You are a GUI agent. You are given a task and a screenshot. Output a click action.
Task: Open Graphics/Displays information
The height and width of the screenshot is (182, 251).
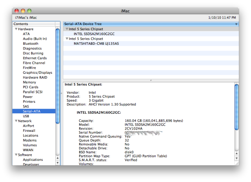[38, 73]
